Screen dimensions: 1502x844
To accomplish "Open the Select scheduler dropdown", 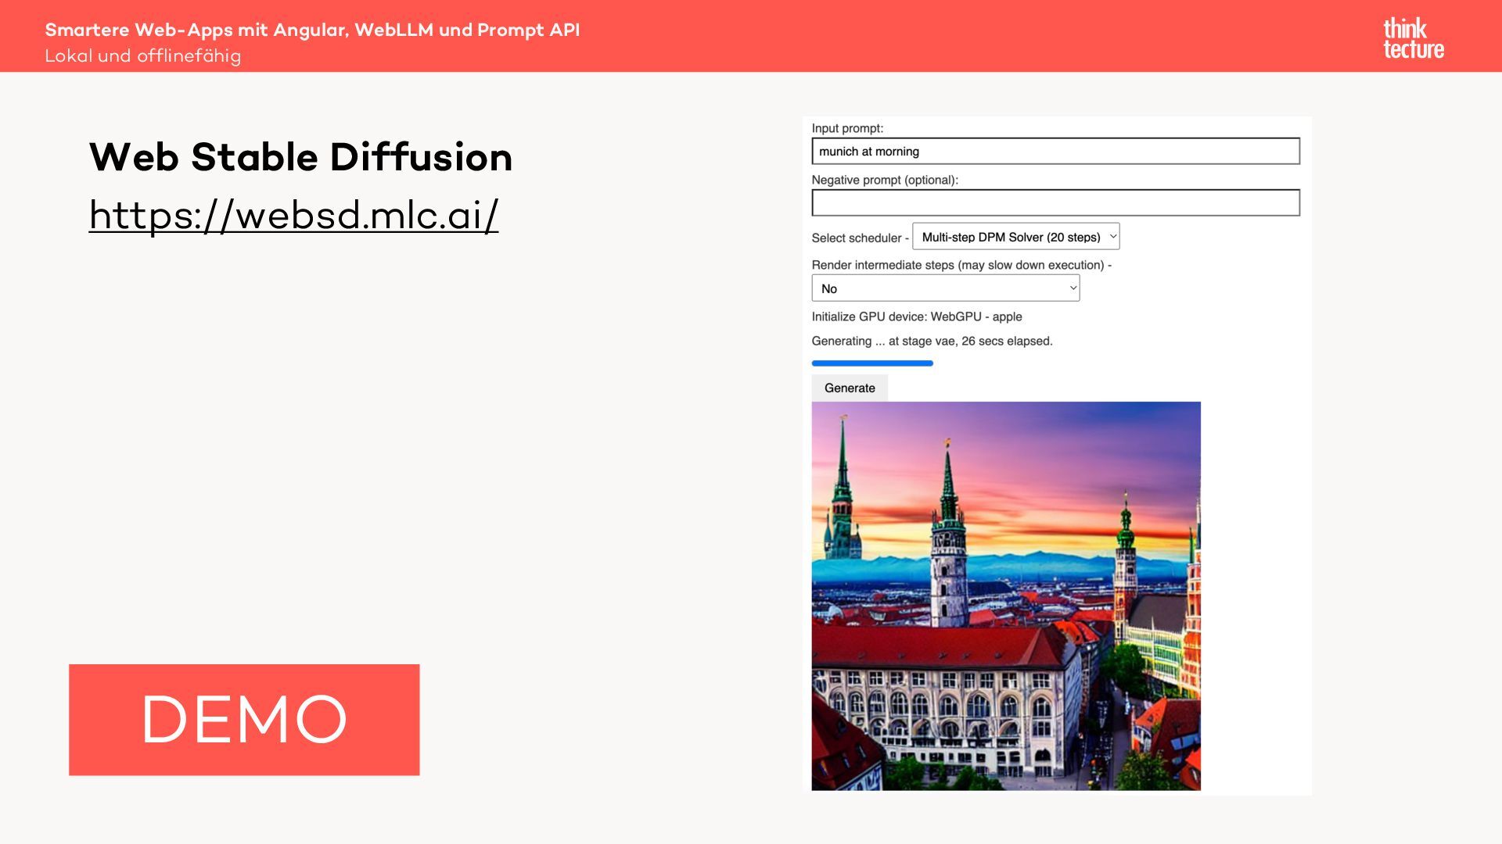I will tap(1015, 237).
